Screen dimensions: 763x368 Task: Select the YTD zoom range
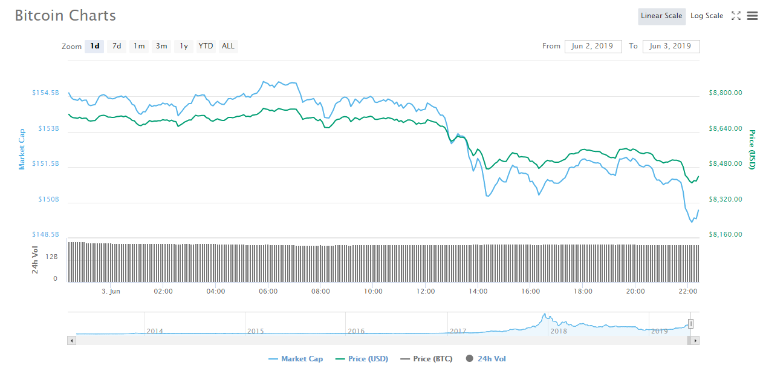(206, 46)
